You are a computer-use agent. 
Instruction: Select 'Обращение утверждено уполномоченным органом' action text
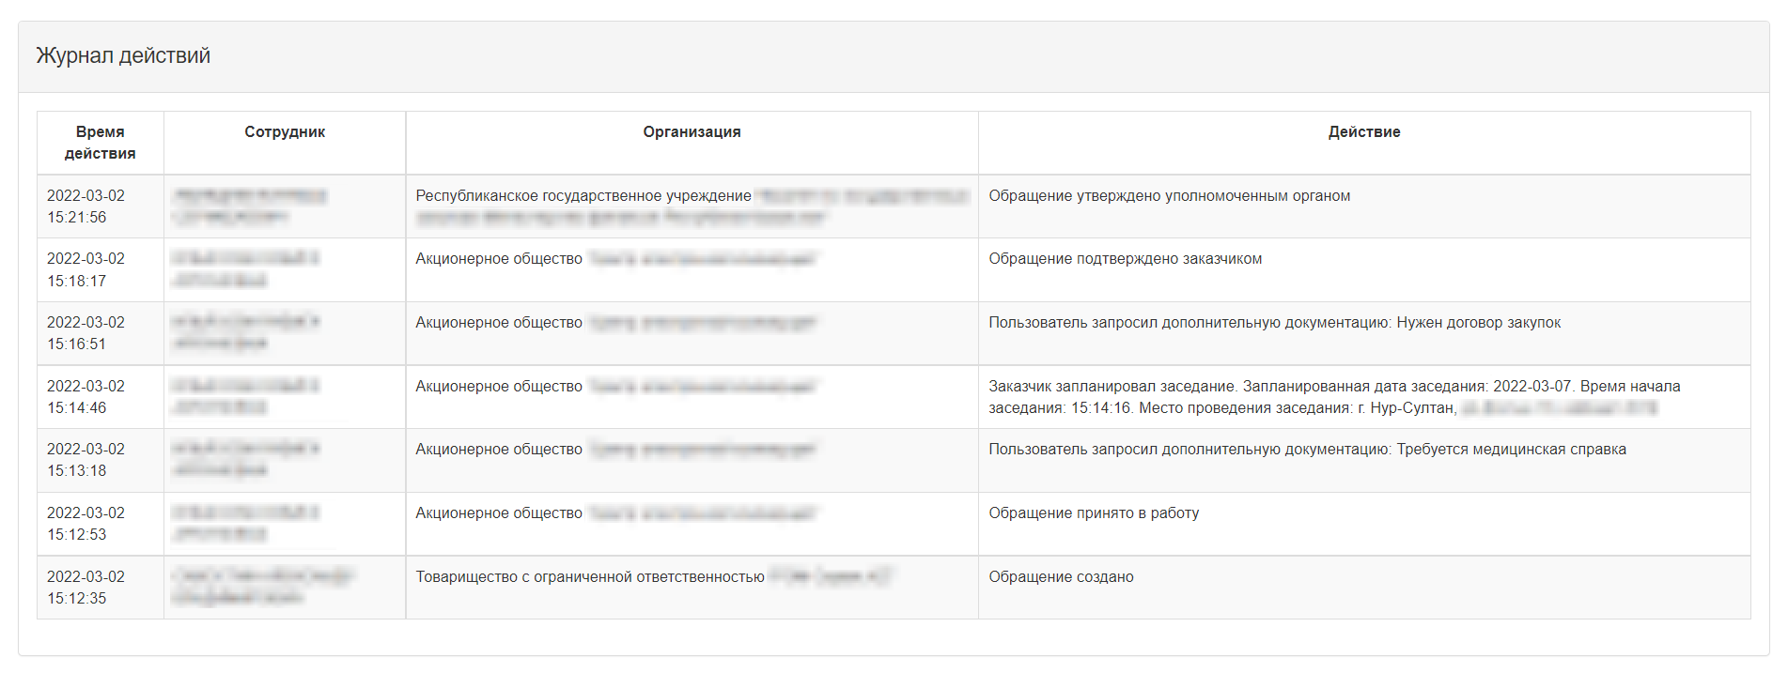point(1169,196)
